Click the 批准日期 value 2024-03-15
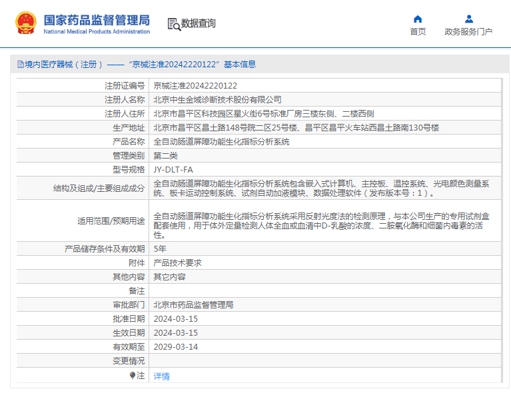Image resolution: width=511 pixels, height=399 pixels. [x=176, y=319]
